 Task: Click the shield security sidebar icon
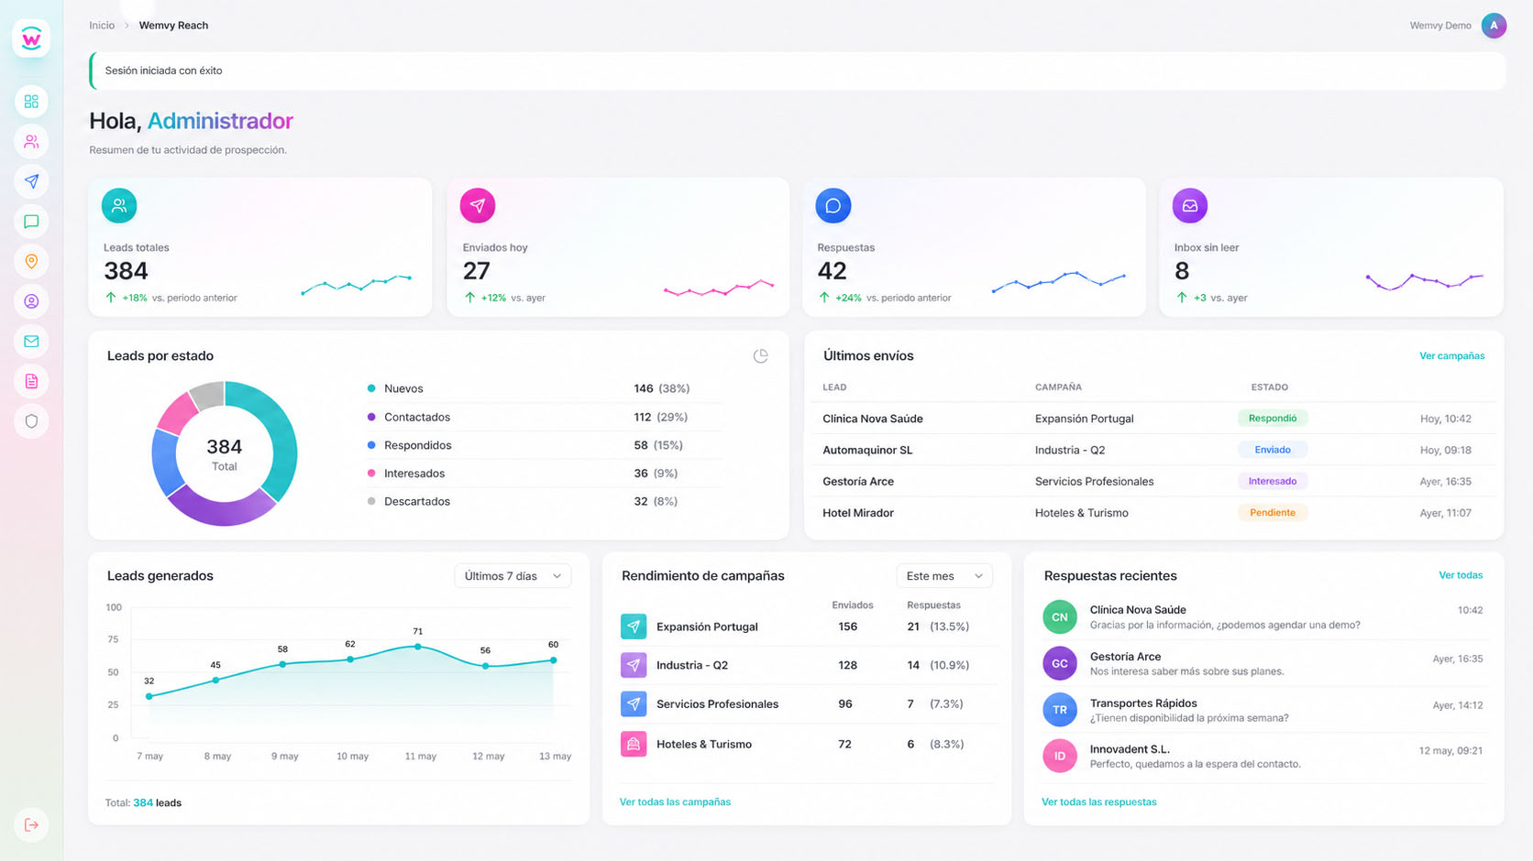pyautogui.click(x=31, y=421)
